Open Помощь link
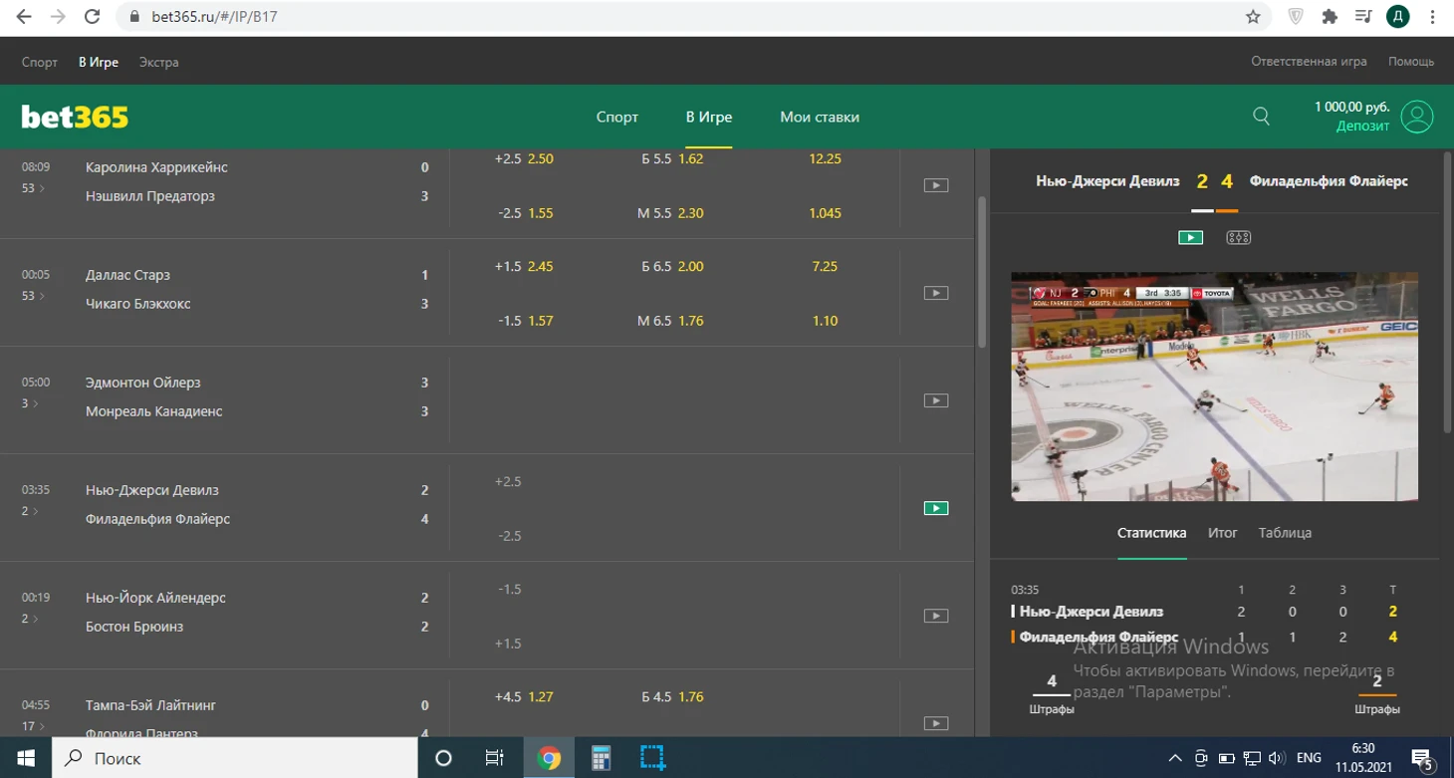 [x=1411, y=62]
